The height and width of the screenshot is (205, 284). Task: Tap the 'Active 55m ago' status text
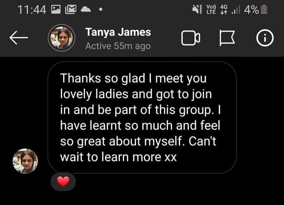(118, 46)
